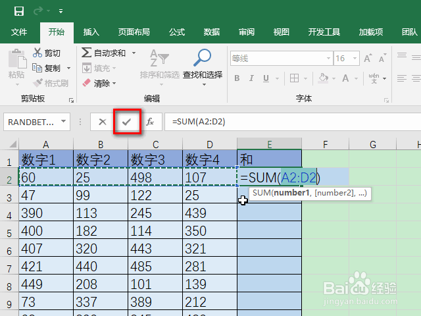Cancel formula entry with X button
421x316 pixels.
tap(103, 122)
